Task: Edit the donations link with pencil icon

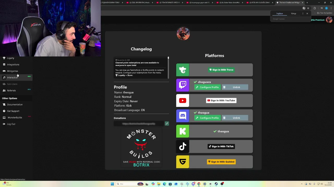Action: click(x=167, y=124)
